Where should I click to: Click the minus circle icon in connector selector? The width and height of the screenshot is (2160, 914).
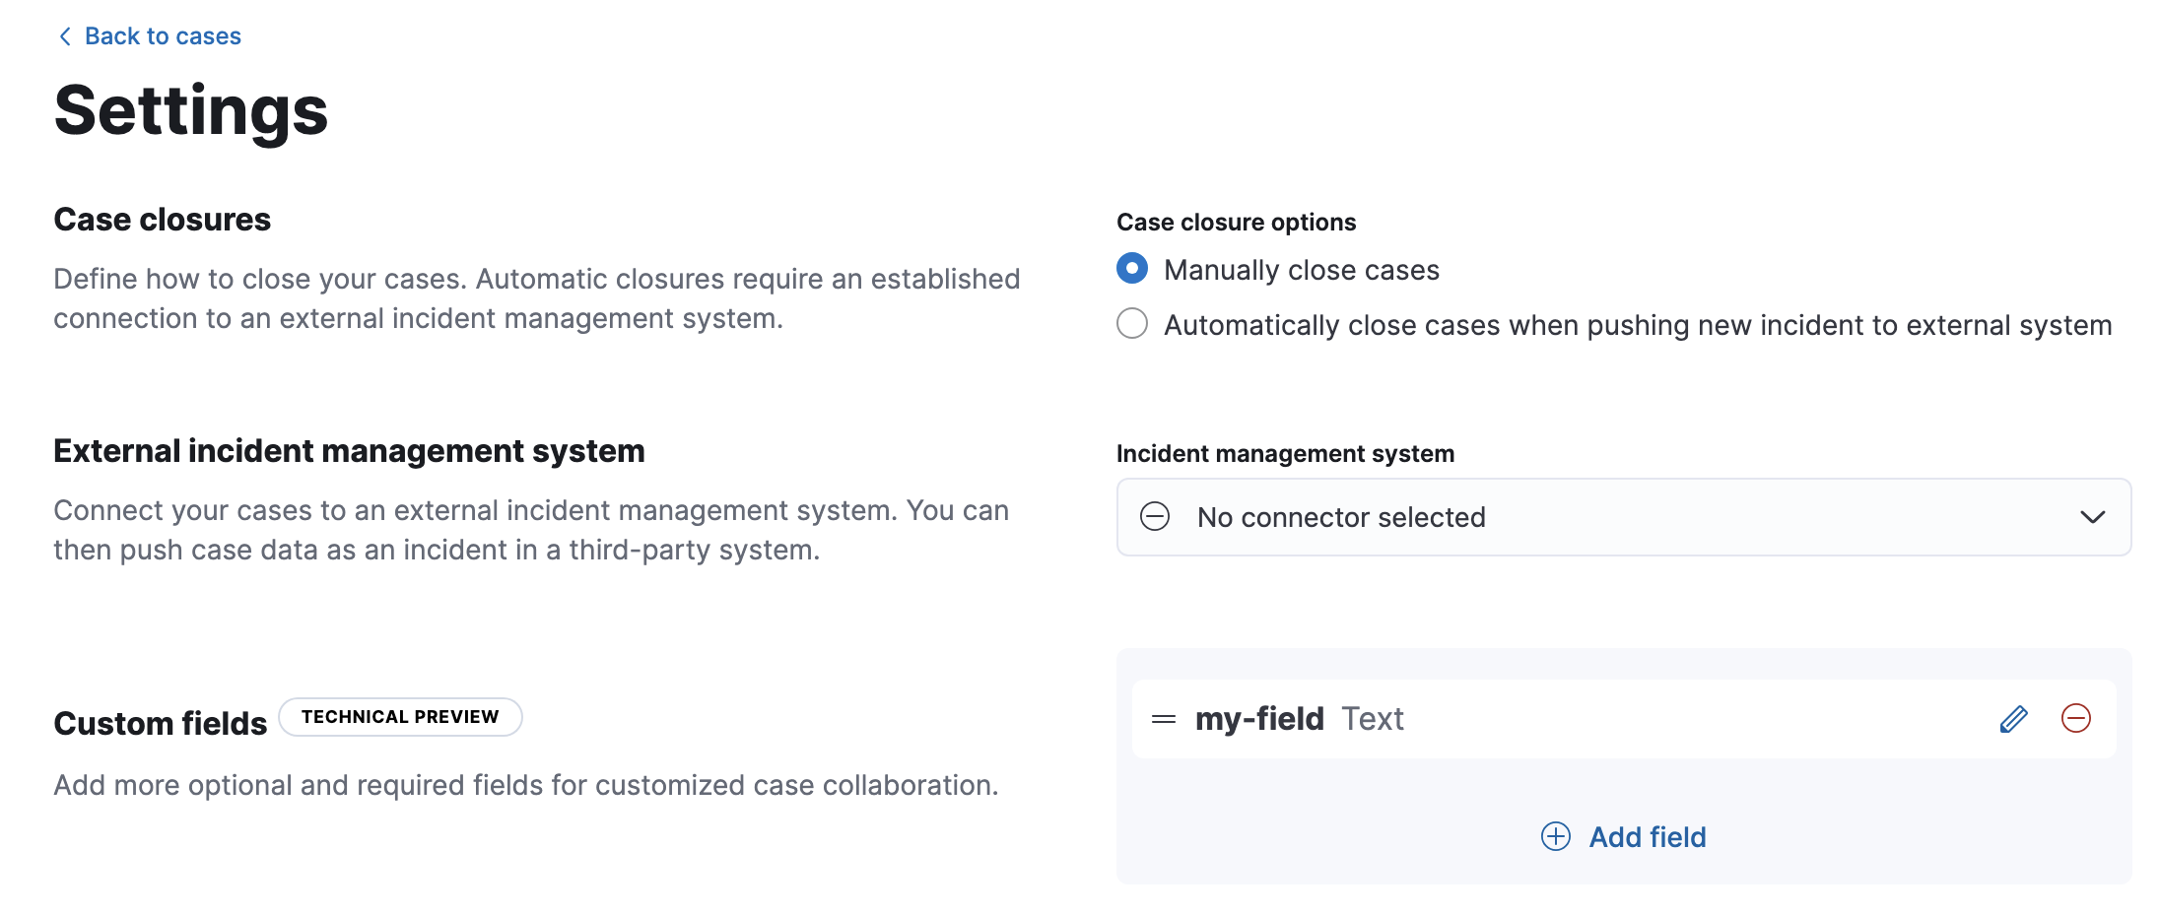(1155, 516)
